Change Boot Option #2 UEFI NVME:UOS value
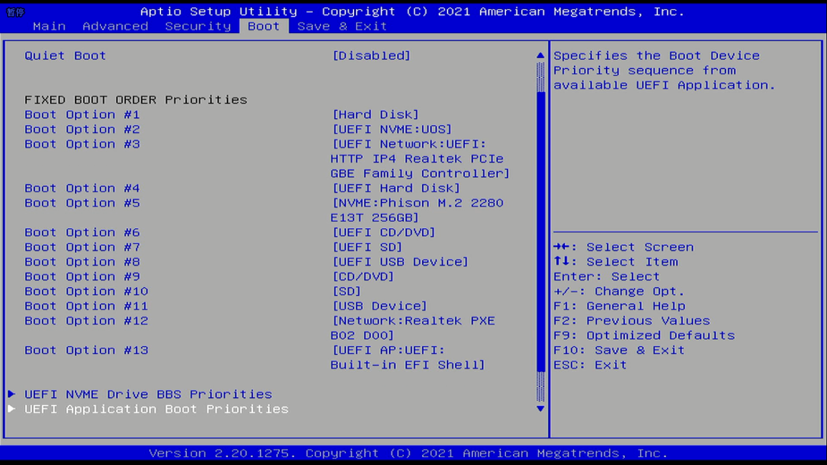Image resolution: width=827 pixels, height=465 pixels. tap(391, 129)
